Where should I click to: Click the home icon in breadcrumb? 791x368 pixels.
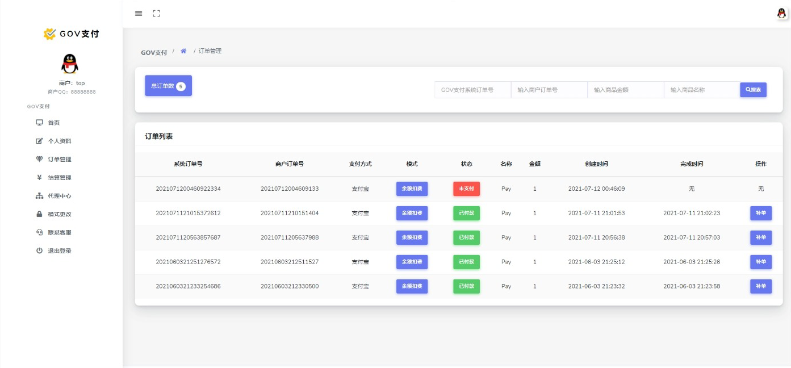183,51
